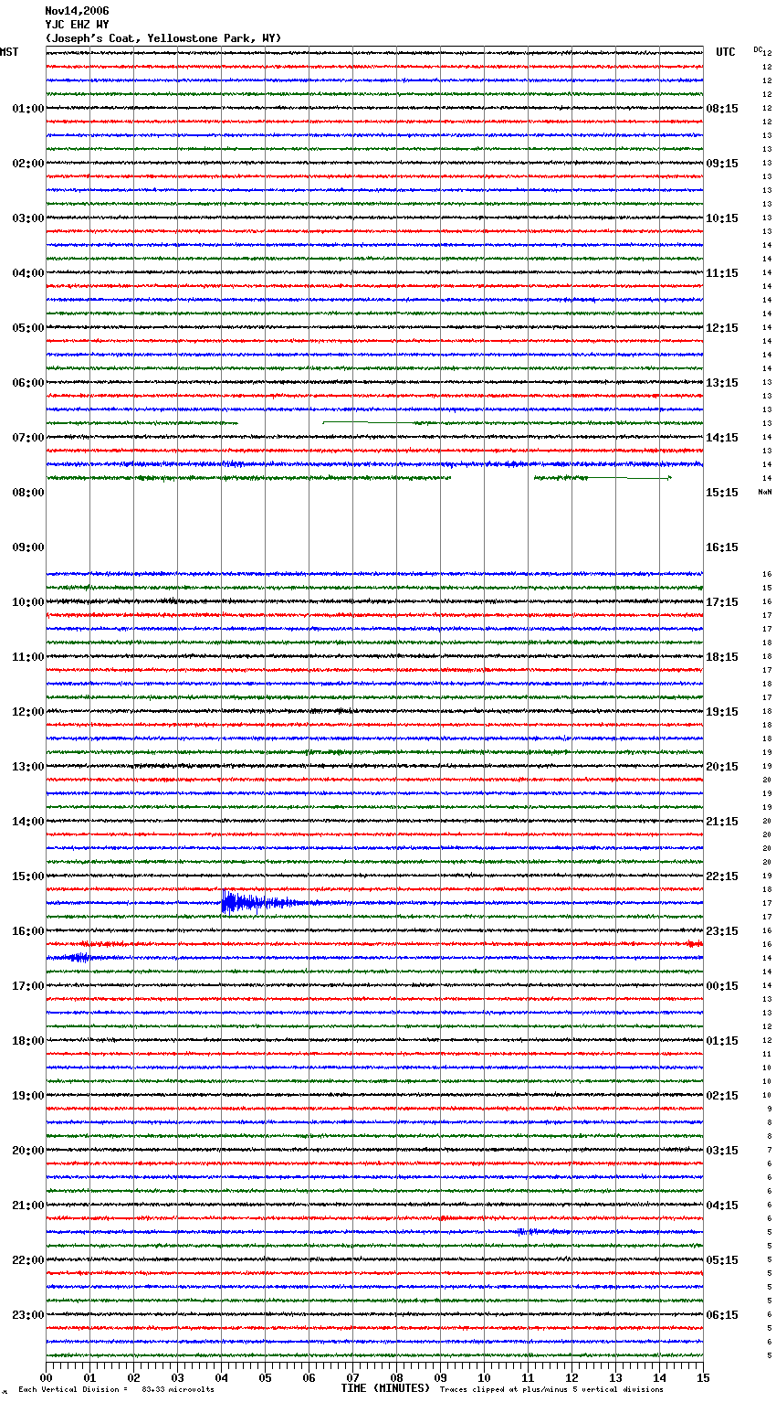This screenshot has height=1402, width=776.
Task: Click the 22:15 UTC time label
Action: [x=722, y=876]
